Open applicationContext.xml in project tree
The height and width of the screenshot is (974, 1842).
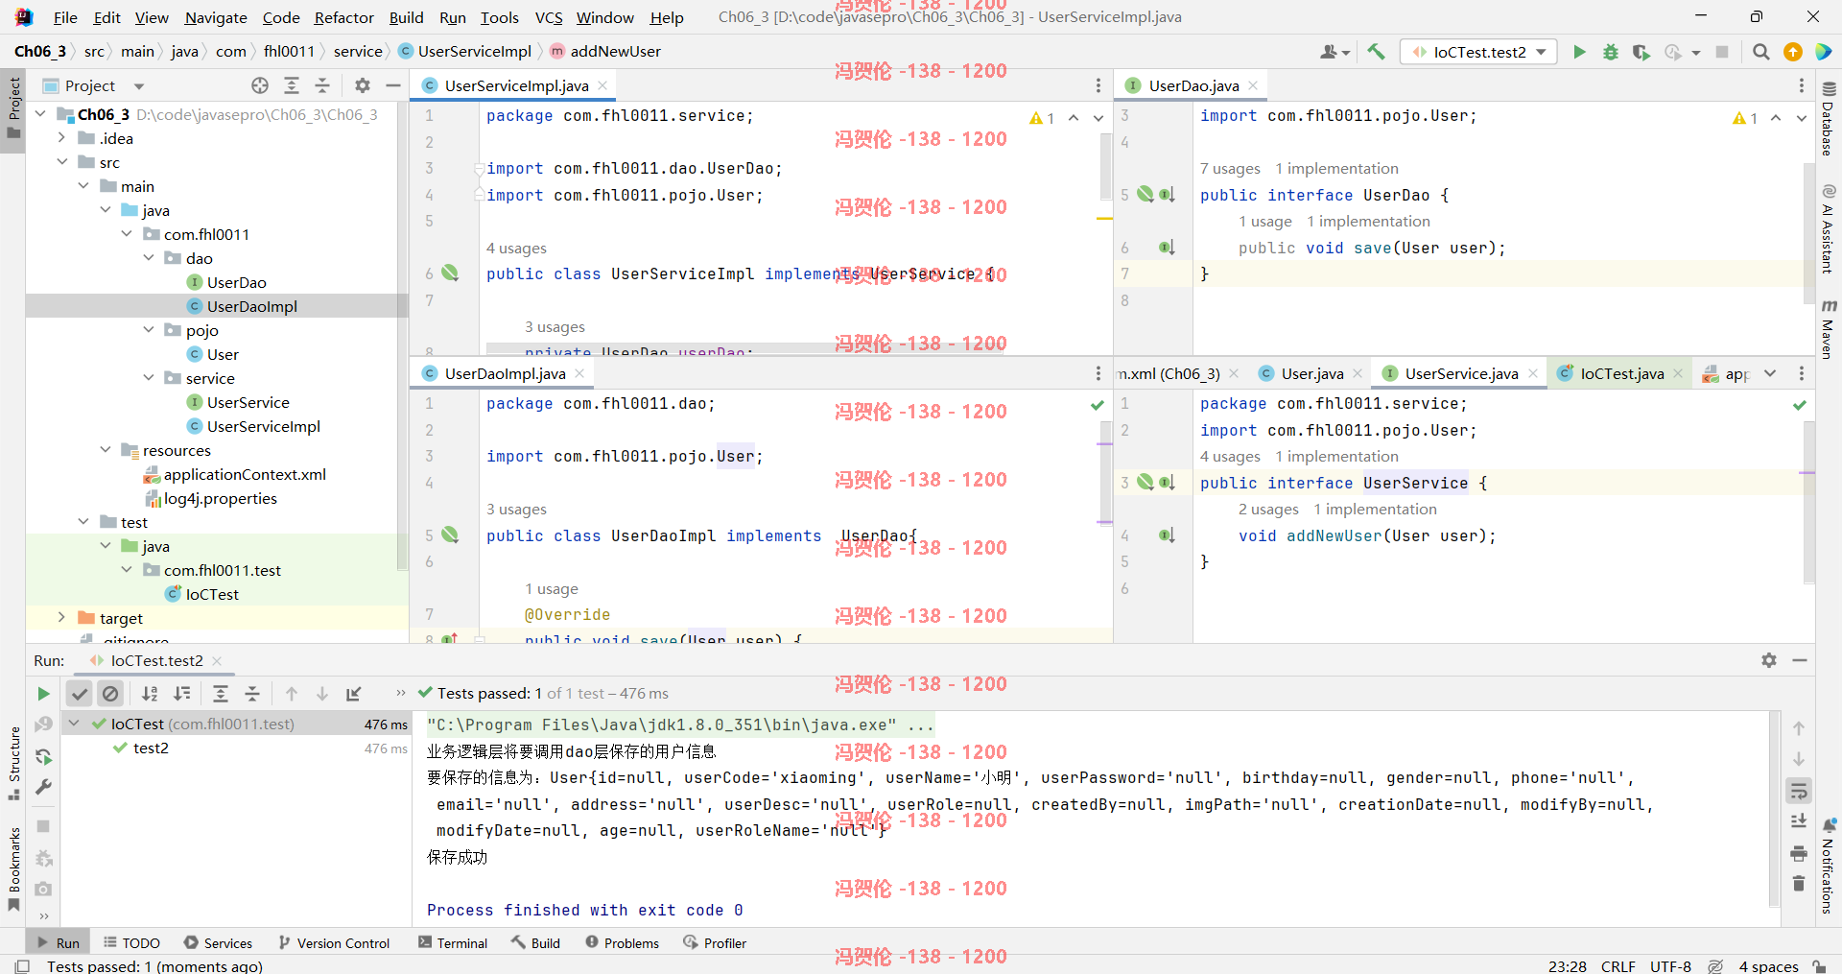coord(245,474)
